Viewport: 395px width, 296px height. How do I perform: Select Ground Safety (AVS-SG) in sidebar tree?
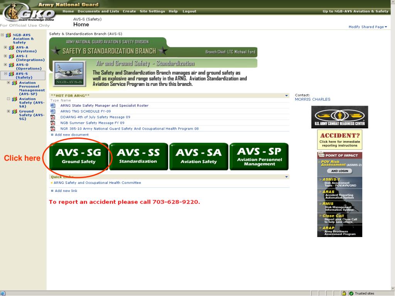click(32, 115)
